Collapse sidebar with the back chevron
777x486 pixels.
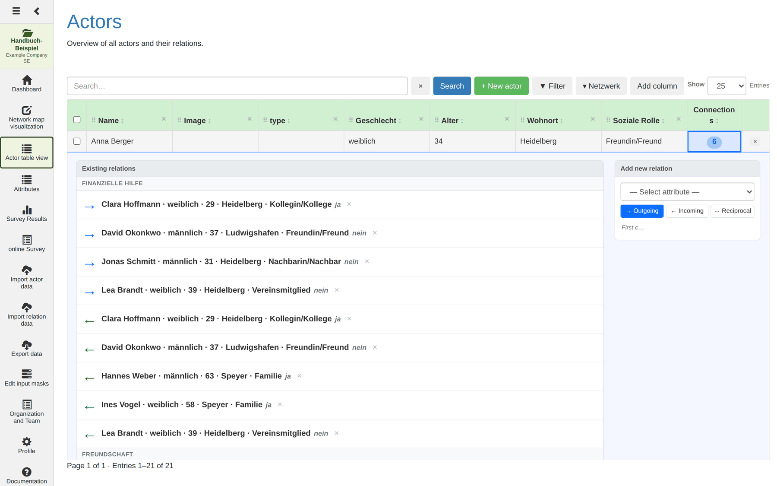pos(37,11)
